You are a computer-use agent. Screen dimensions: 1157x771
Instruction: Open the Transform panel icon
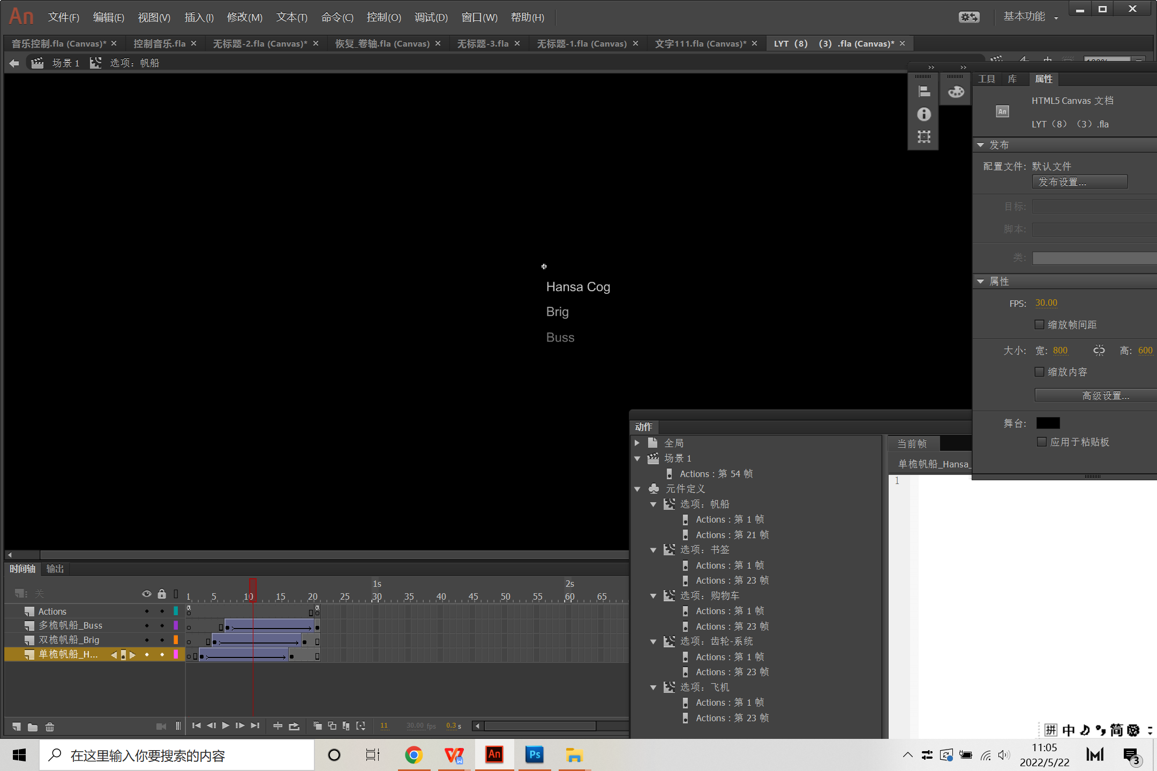(923, 137)
